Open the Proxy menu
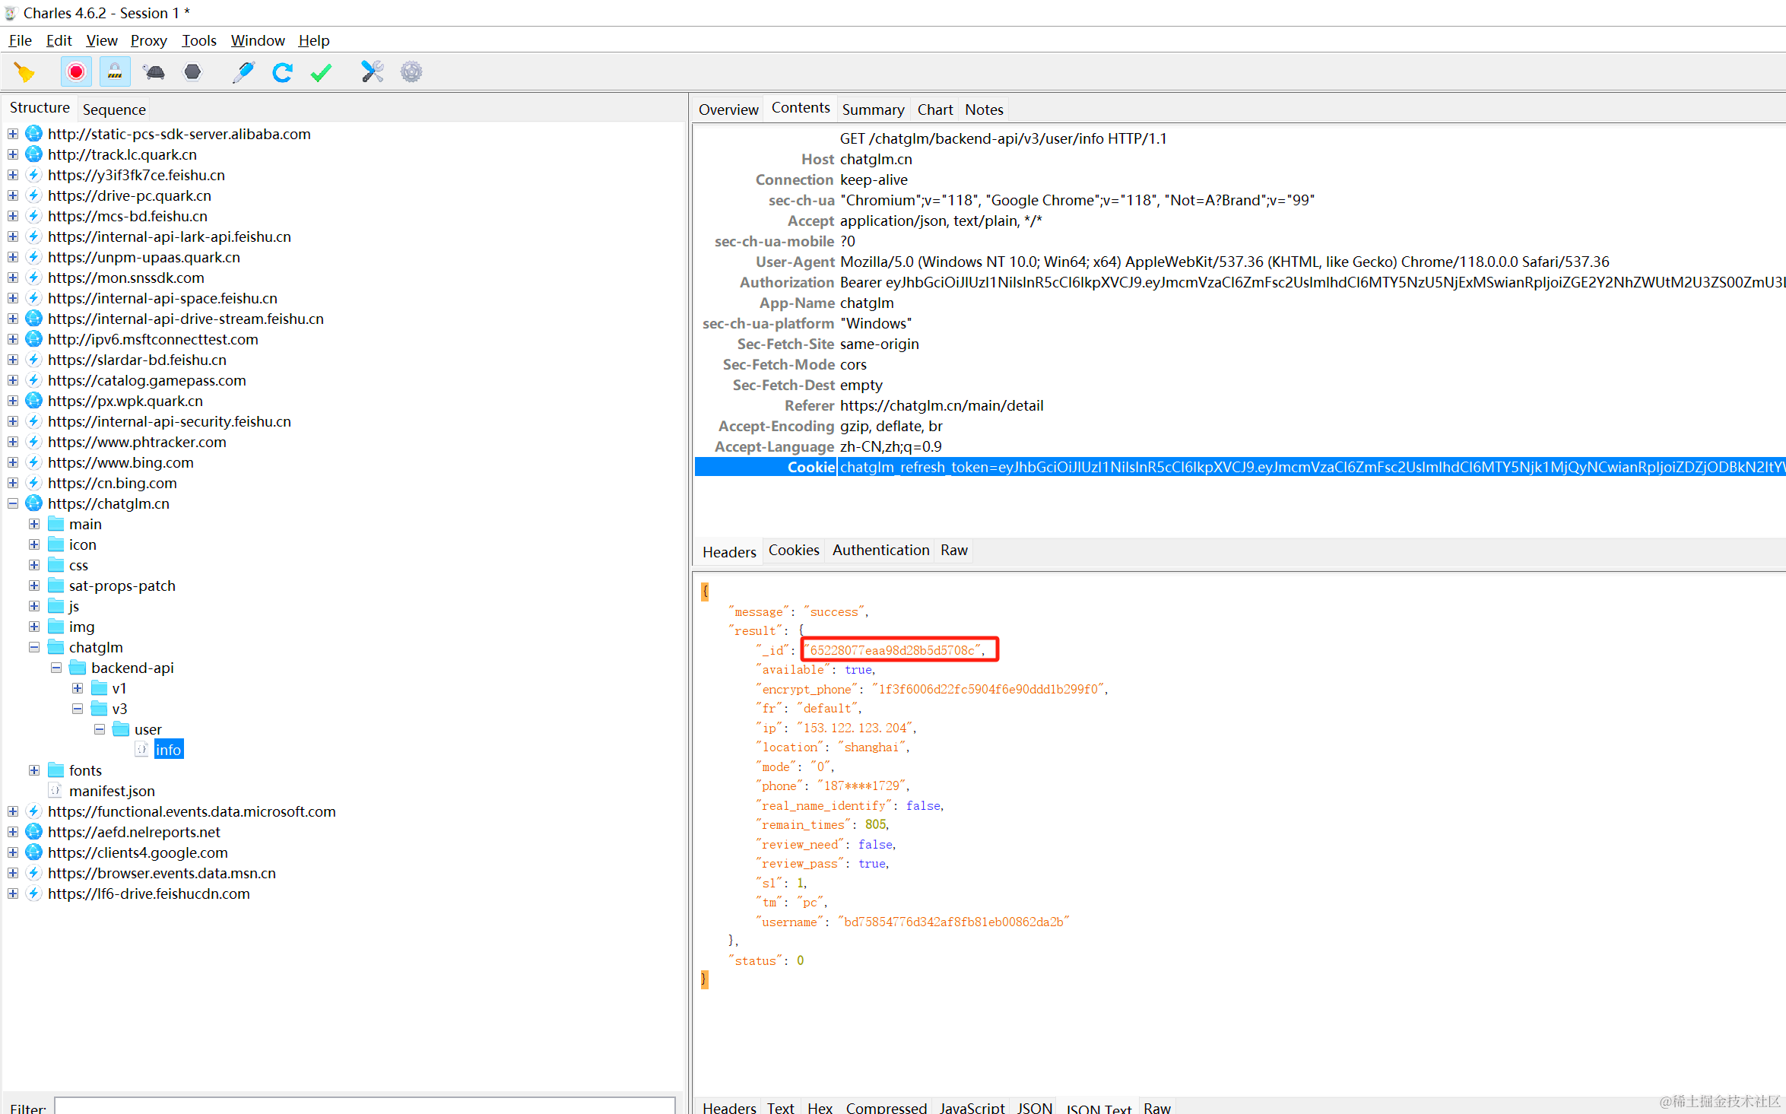1786x1114 pixels. tap(148, 40)
